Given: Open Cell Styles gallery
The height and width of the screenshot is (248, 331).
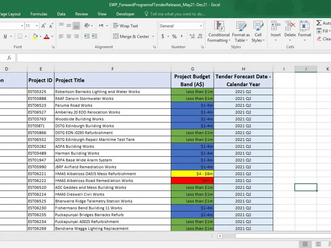Looking at the screenshot, I should [258, 32].
